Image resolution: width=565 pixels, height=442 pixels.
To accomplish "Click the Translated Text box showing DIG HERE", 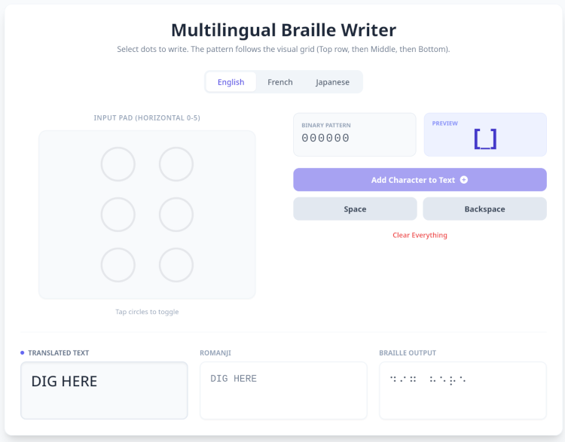I will tap(104, 390).
